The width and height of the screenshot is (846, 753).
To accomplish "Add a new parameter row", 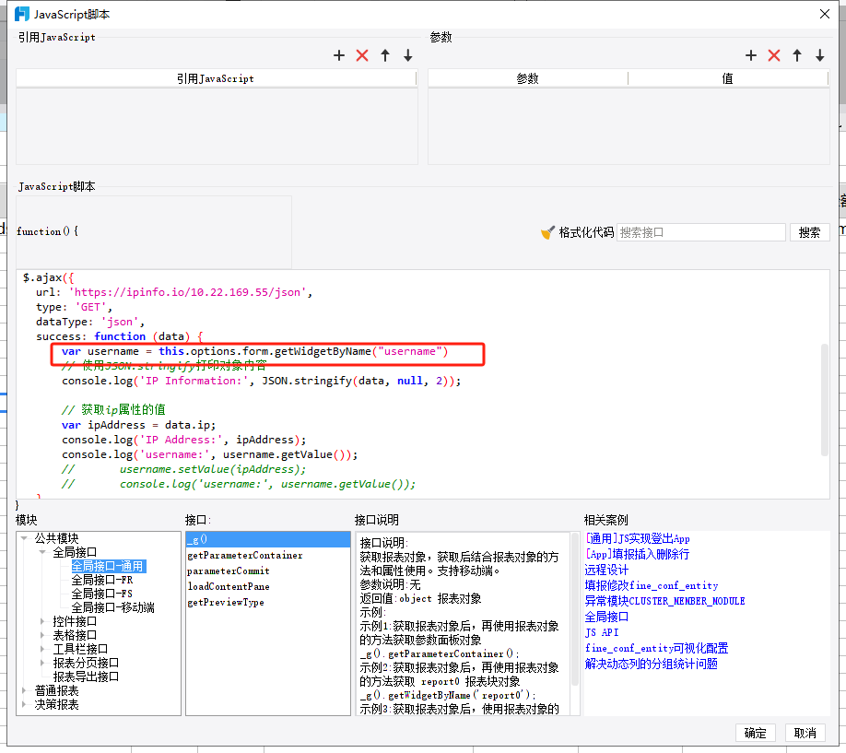I will click(x=751, y=56).
